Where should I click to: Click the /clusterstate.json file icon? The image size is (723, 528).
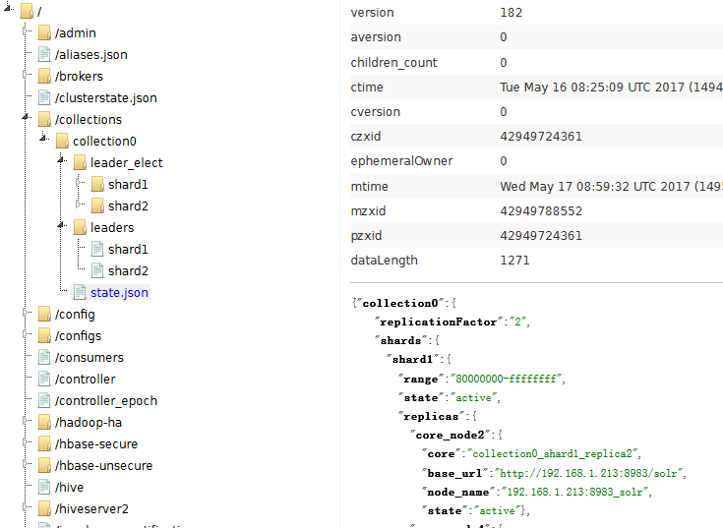point(44,97)
